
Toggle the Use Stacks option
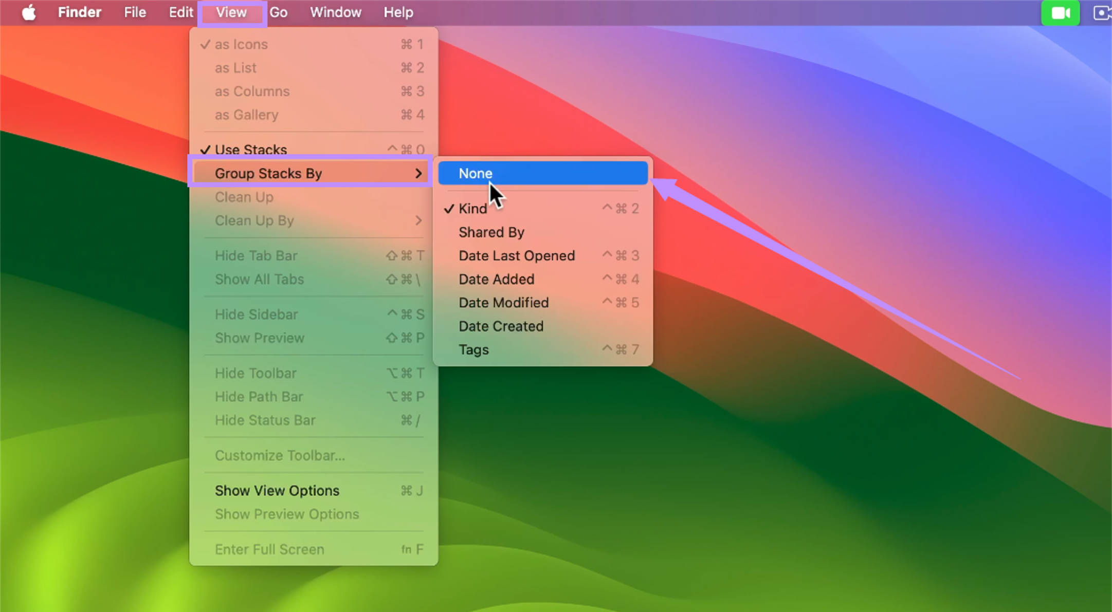pyautogui.click(x=314, y=150)
